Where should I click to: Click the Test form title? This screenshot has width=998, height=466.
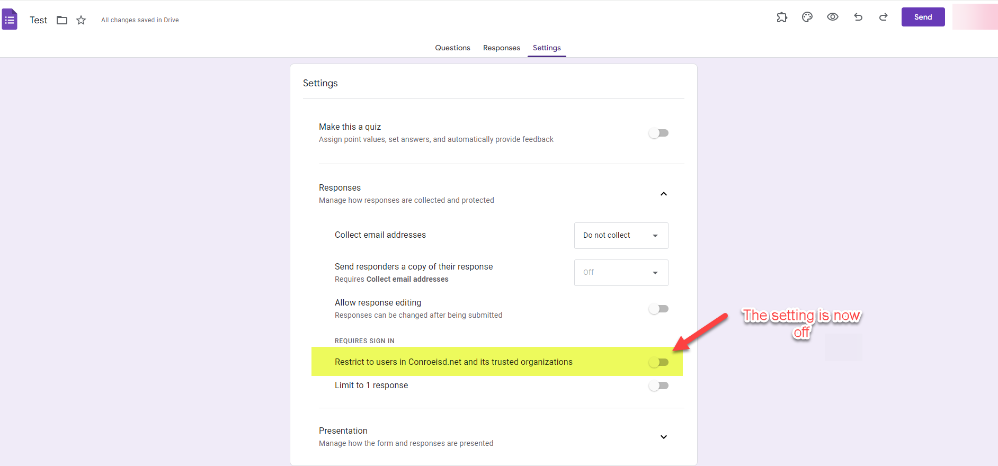tap(39, 20)
